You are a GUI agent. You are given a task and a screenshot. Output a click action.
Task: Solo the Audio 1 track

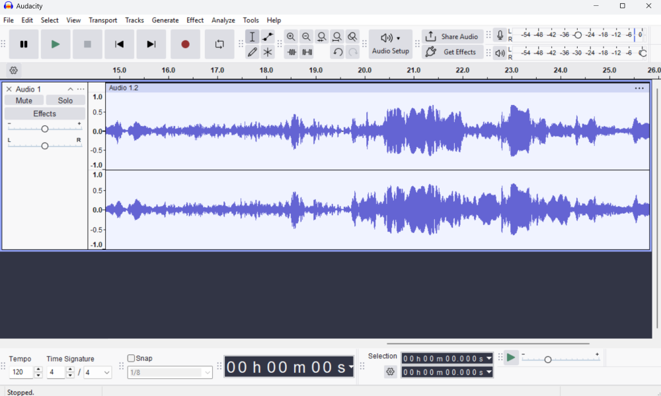point(65,100)
